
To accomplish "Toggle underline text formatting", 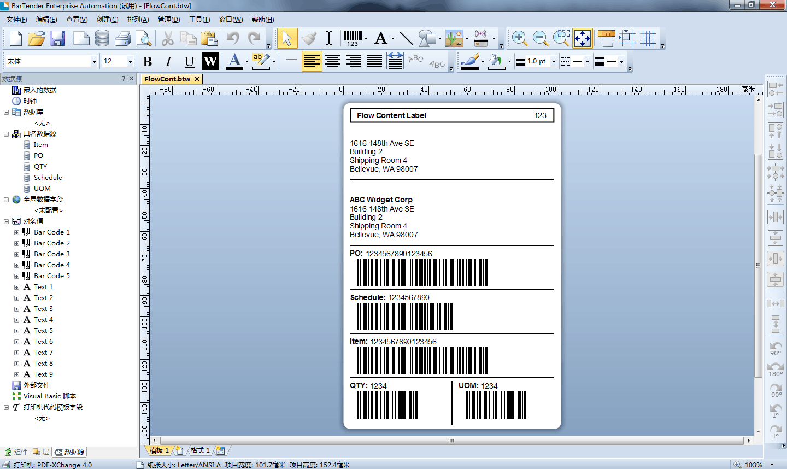I will 189,61.
